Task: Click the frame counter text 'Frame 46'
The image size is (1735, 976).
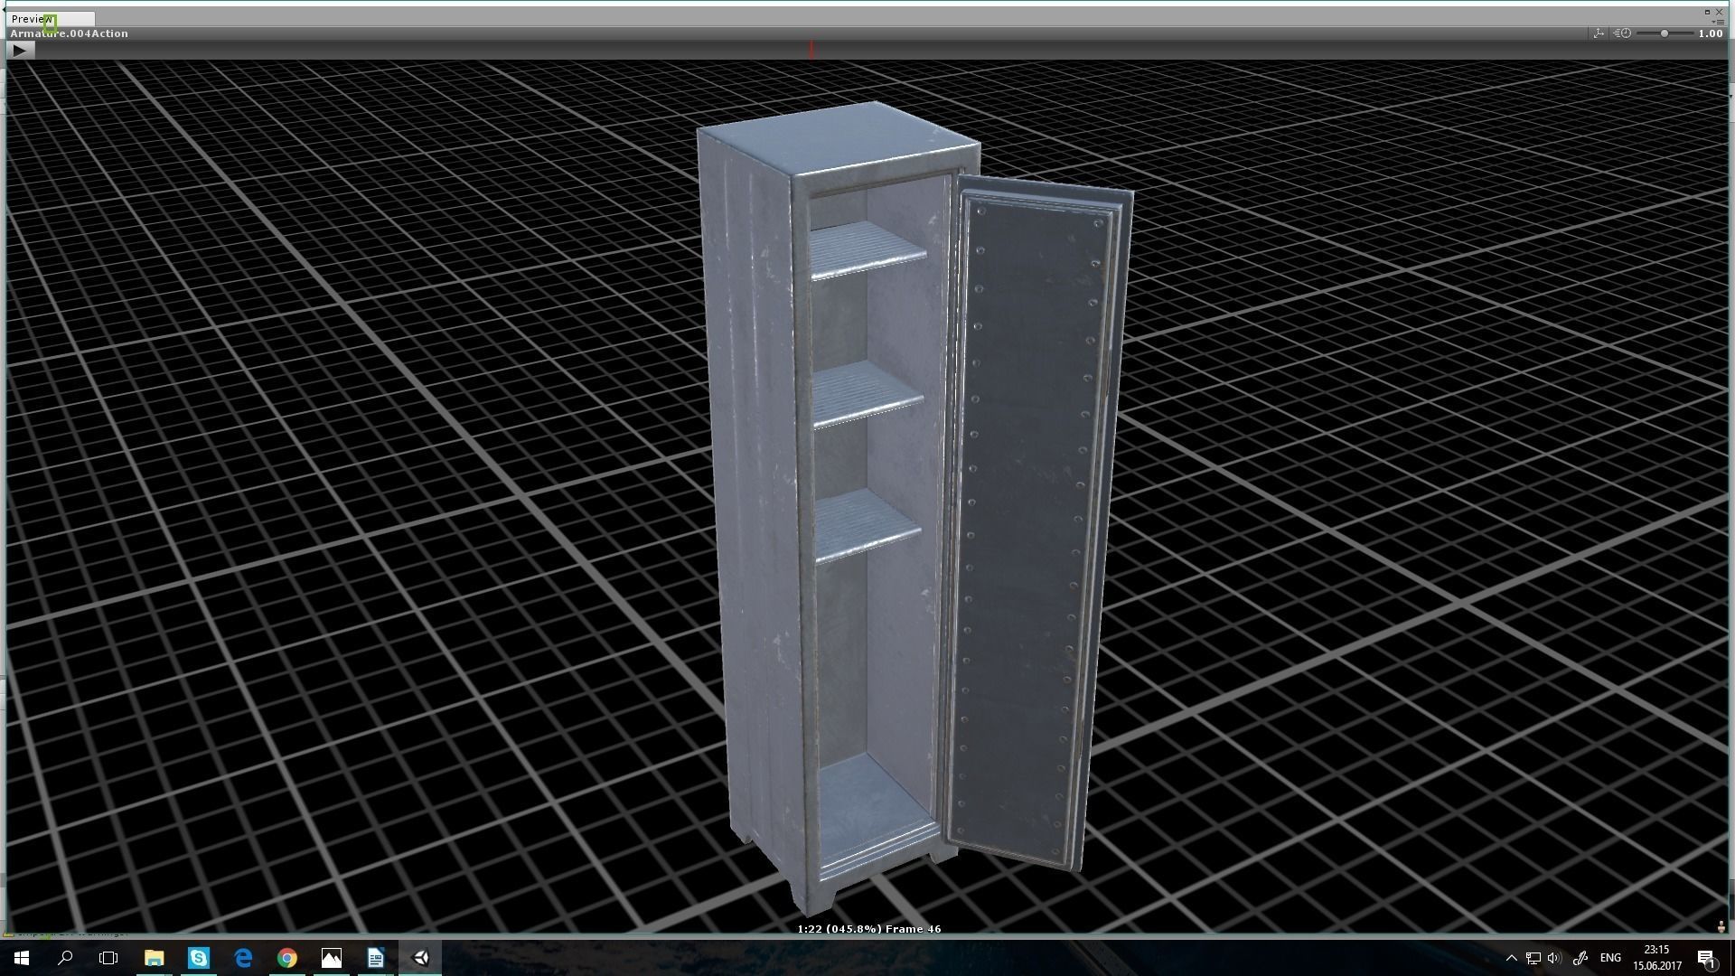Action: (913, 929)
